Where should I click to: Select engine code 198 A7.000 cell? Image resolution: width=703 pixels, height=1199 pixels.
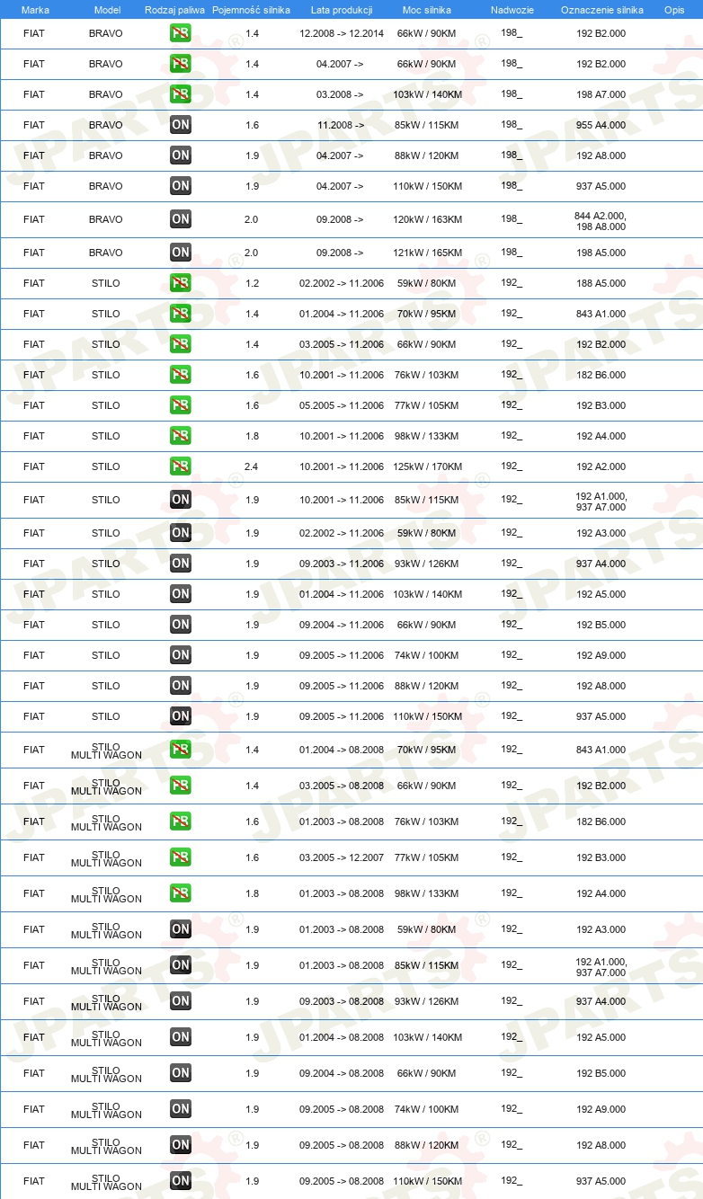tap(601, 94)
